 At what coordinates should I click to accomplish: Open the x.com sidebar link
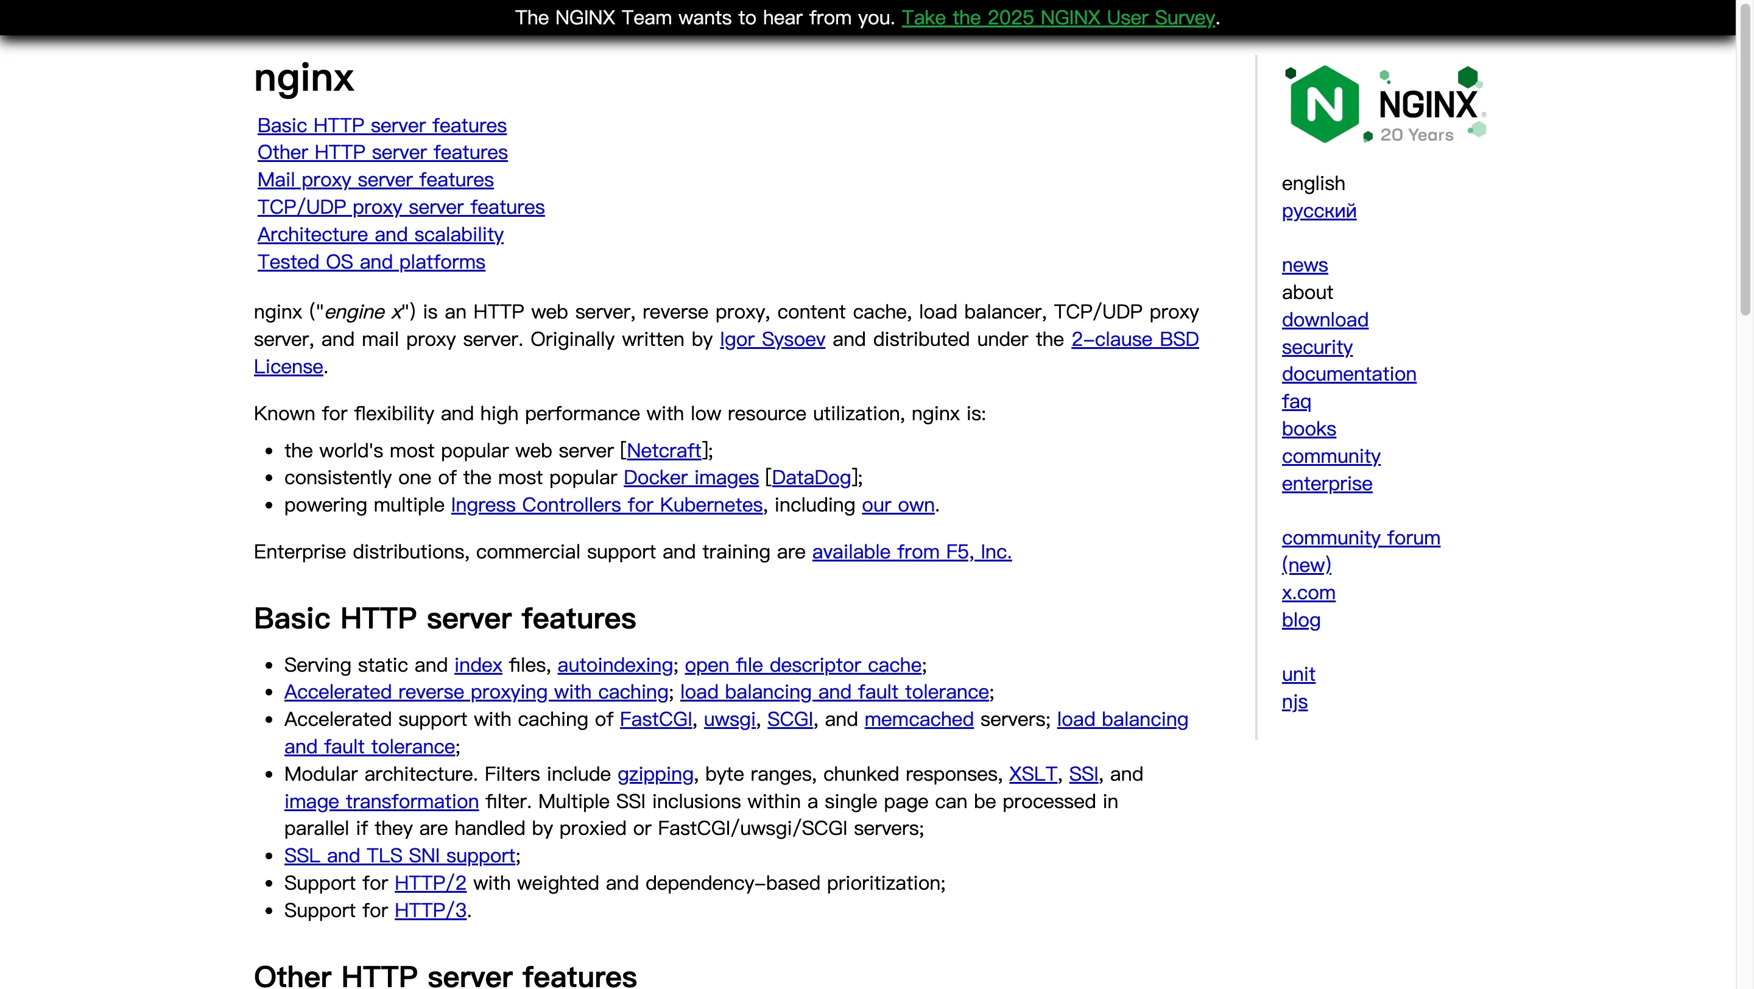pyautogui.click(x=1309, y=593)
